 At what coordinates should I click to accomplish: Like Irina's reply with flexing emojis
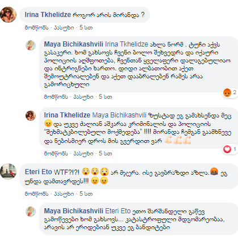coord(56,154)
